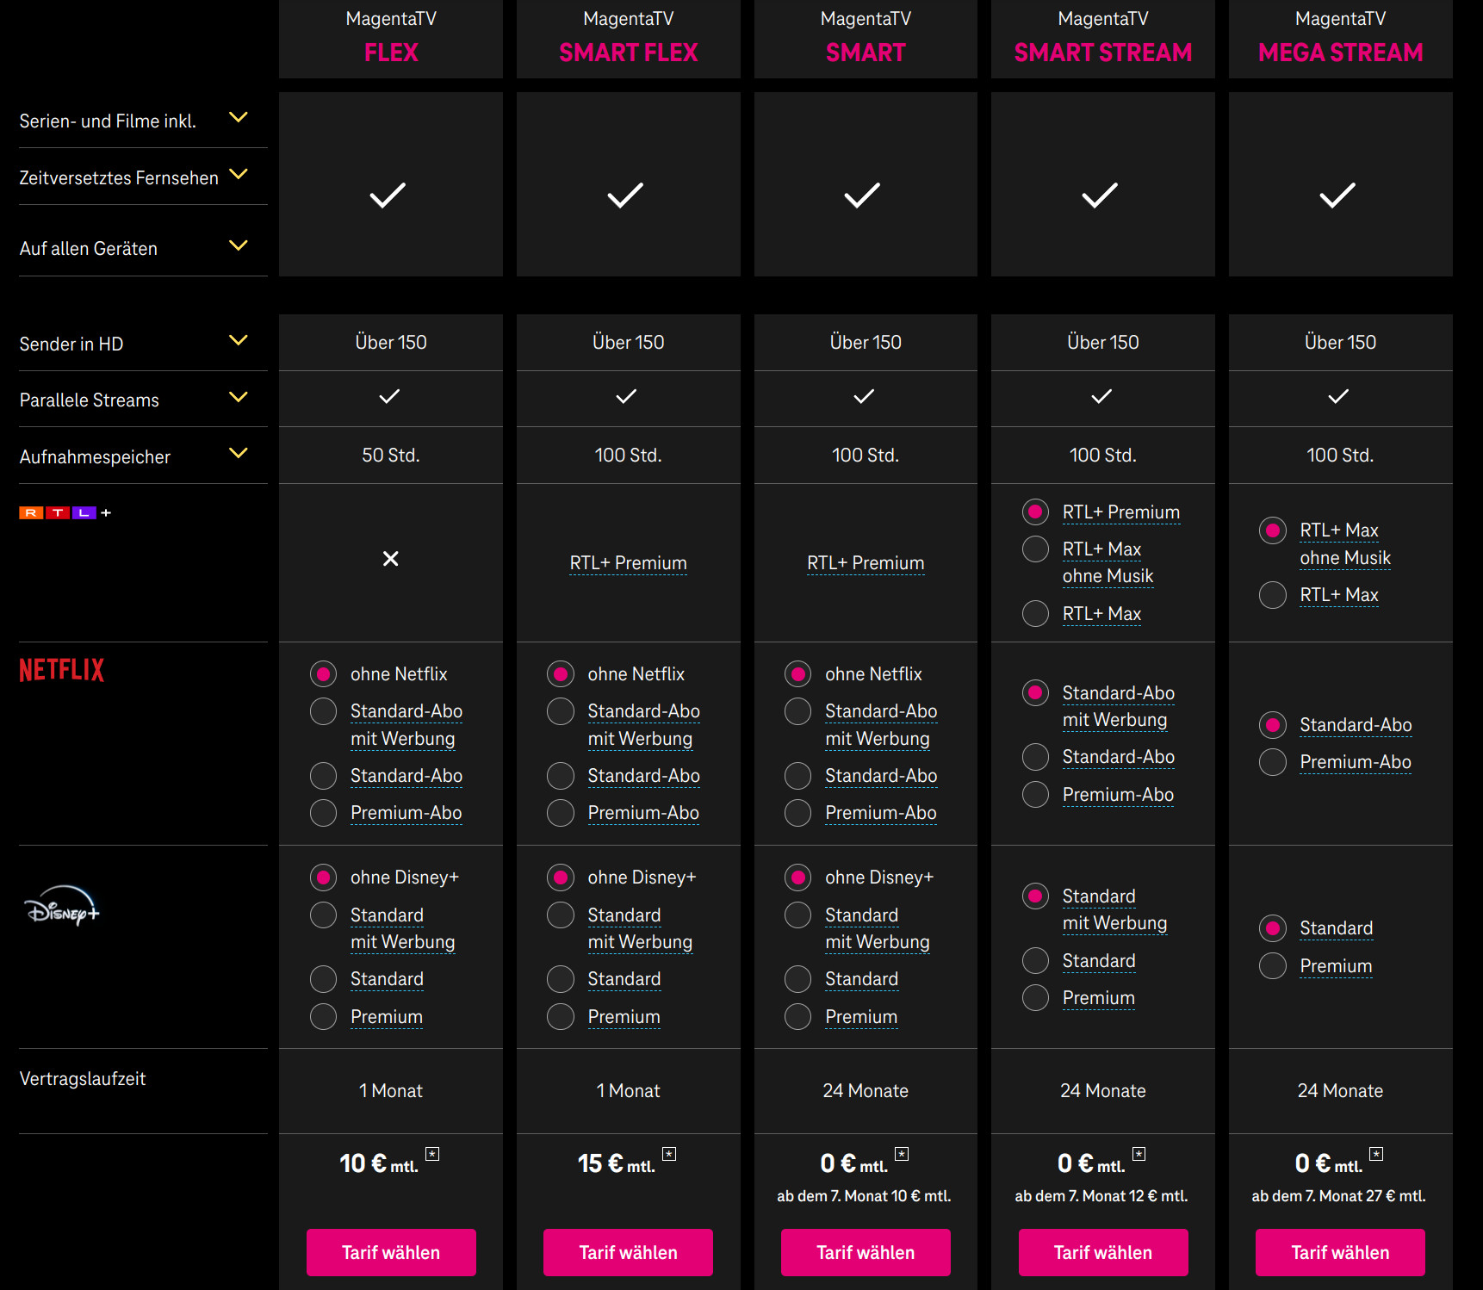The image size is (1483, 1290).
Task: Select Standard-Abo mit Werbung Netflix option in SMART
Action: (x=797, y=710)
